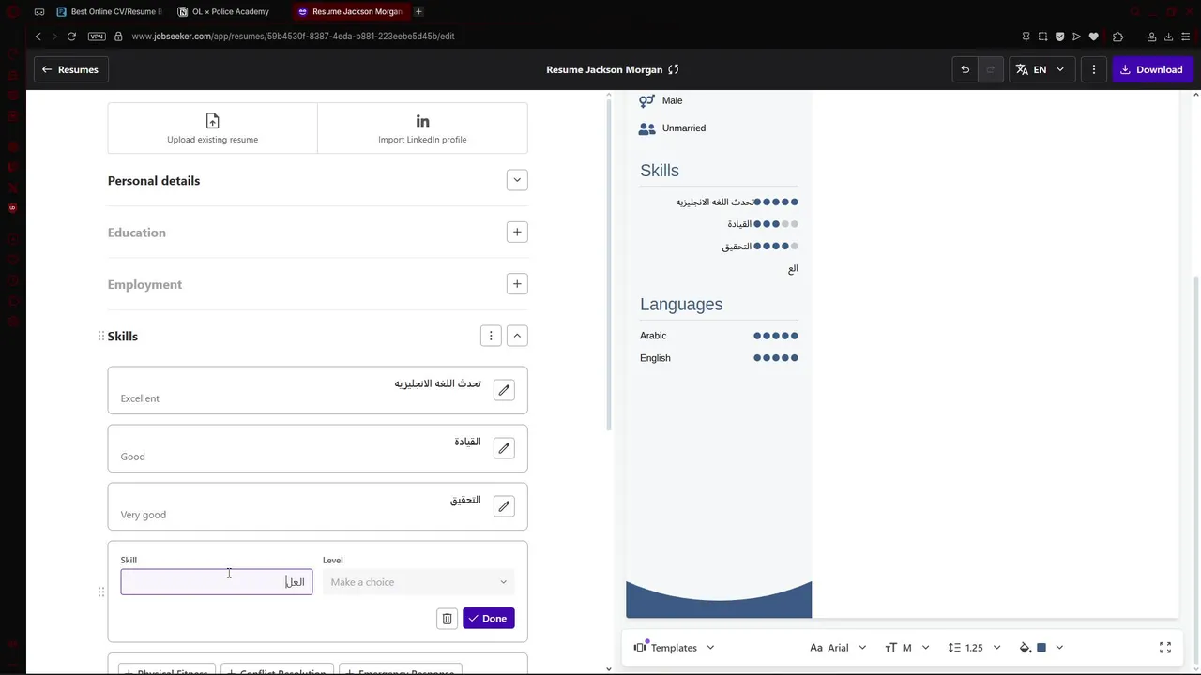
Task: Open the resume accent color picker
Action: point(1041,648)
